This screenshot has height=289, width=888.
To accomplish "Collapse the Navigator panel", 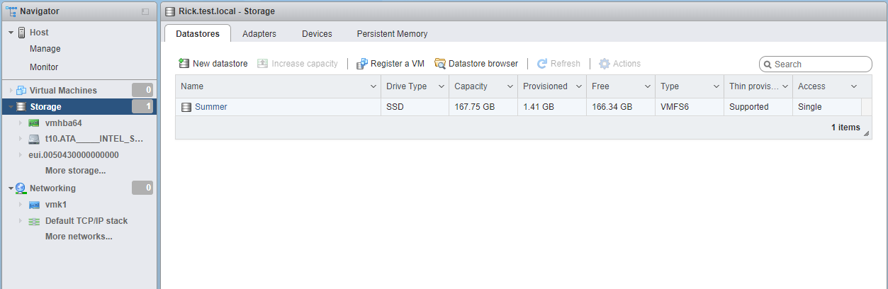I will point(145,11).
